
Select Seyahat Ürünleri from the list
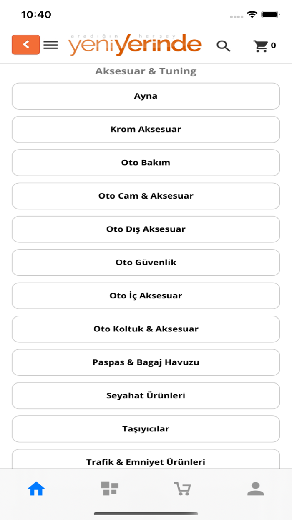coord(146,395)
